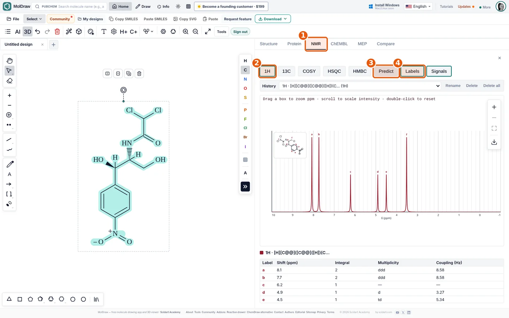Click the Copy SMILES button

click(x=123, y=19)
